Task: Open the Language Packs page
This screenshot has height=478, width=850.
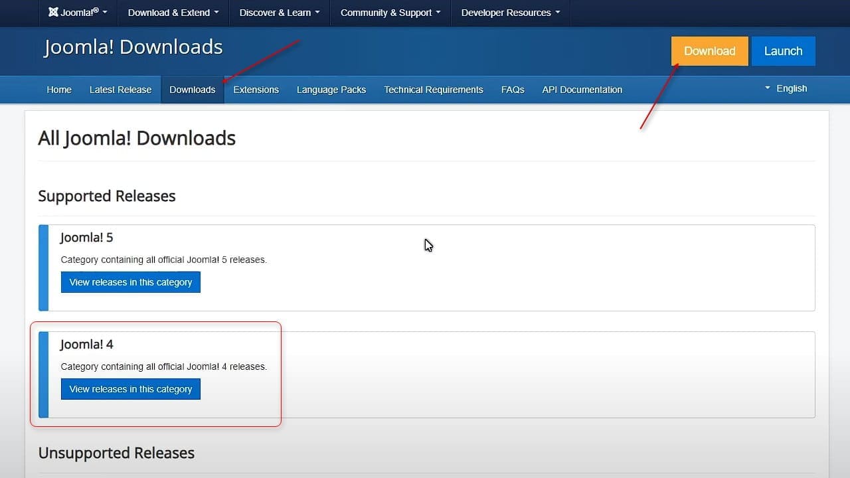Action: coord(331,90)
